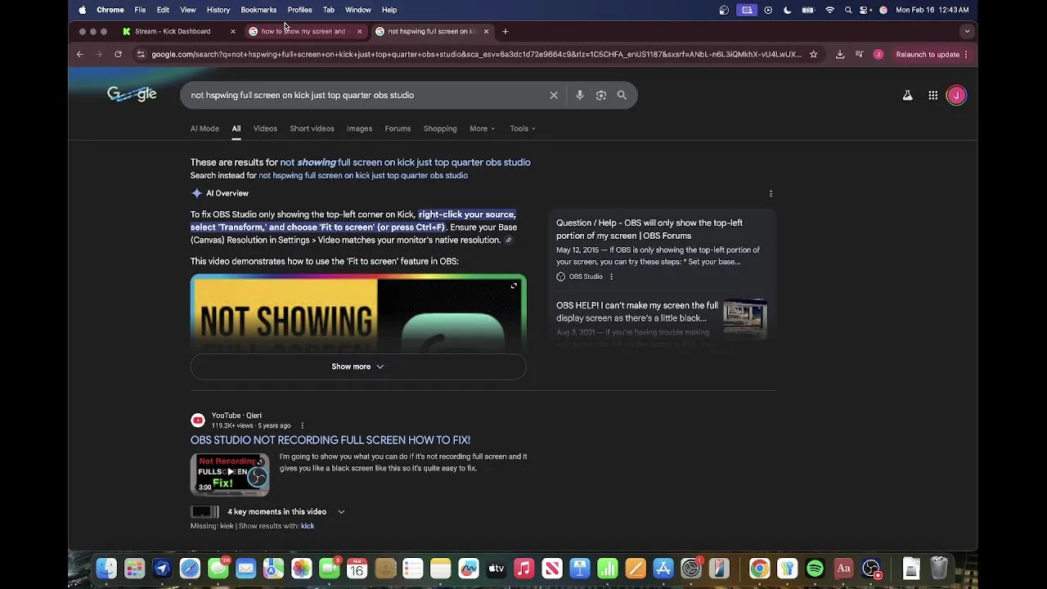Click the Chrome address bar URL

tap(476, 54)
